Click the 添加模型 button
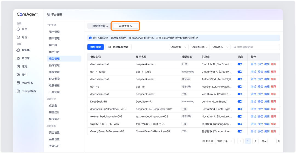The image size is (296, 153). click(96, 47)
